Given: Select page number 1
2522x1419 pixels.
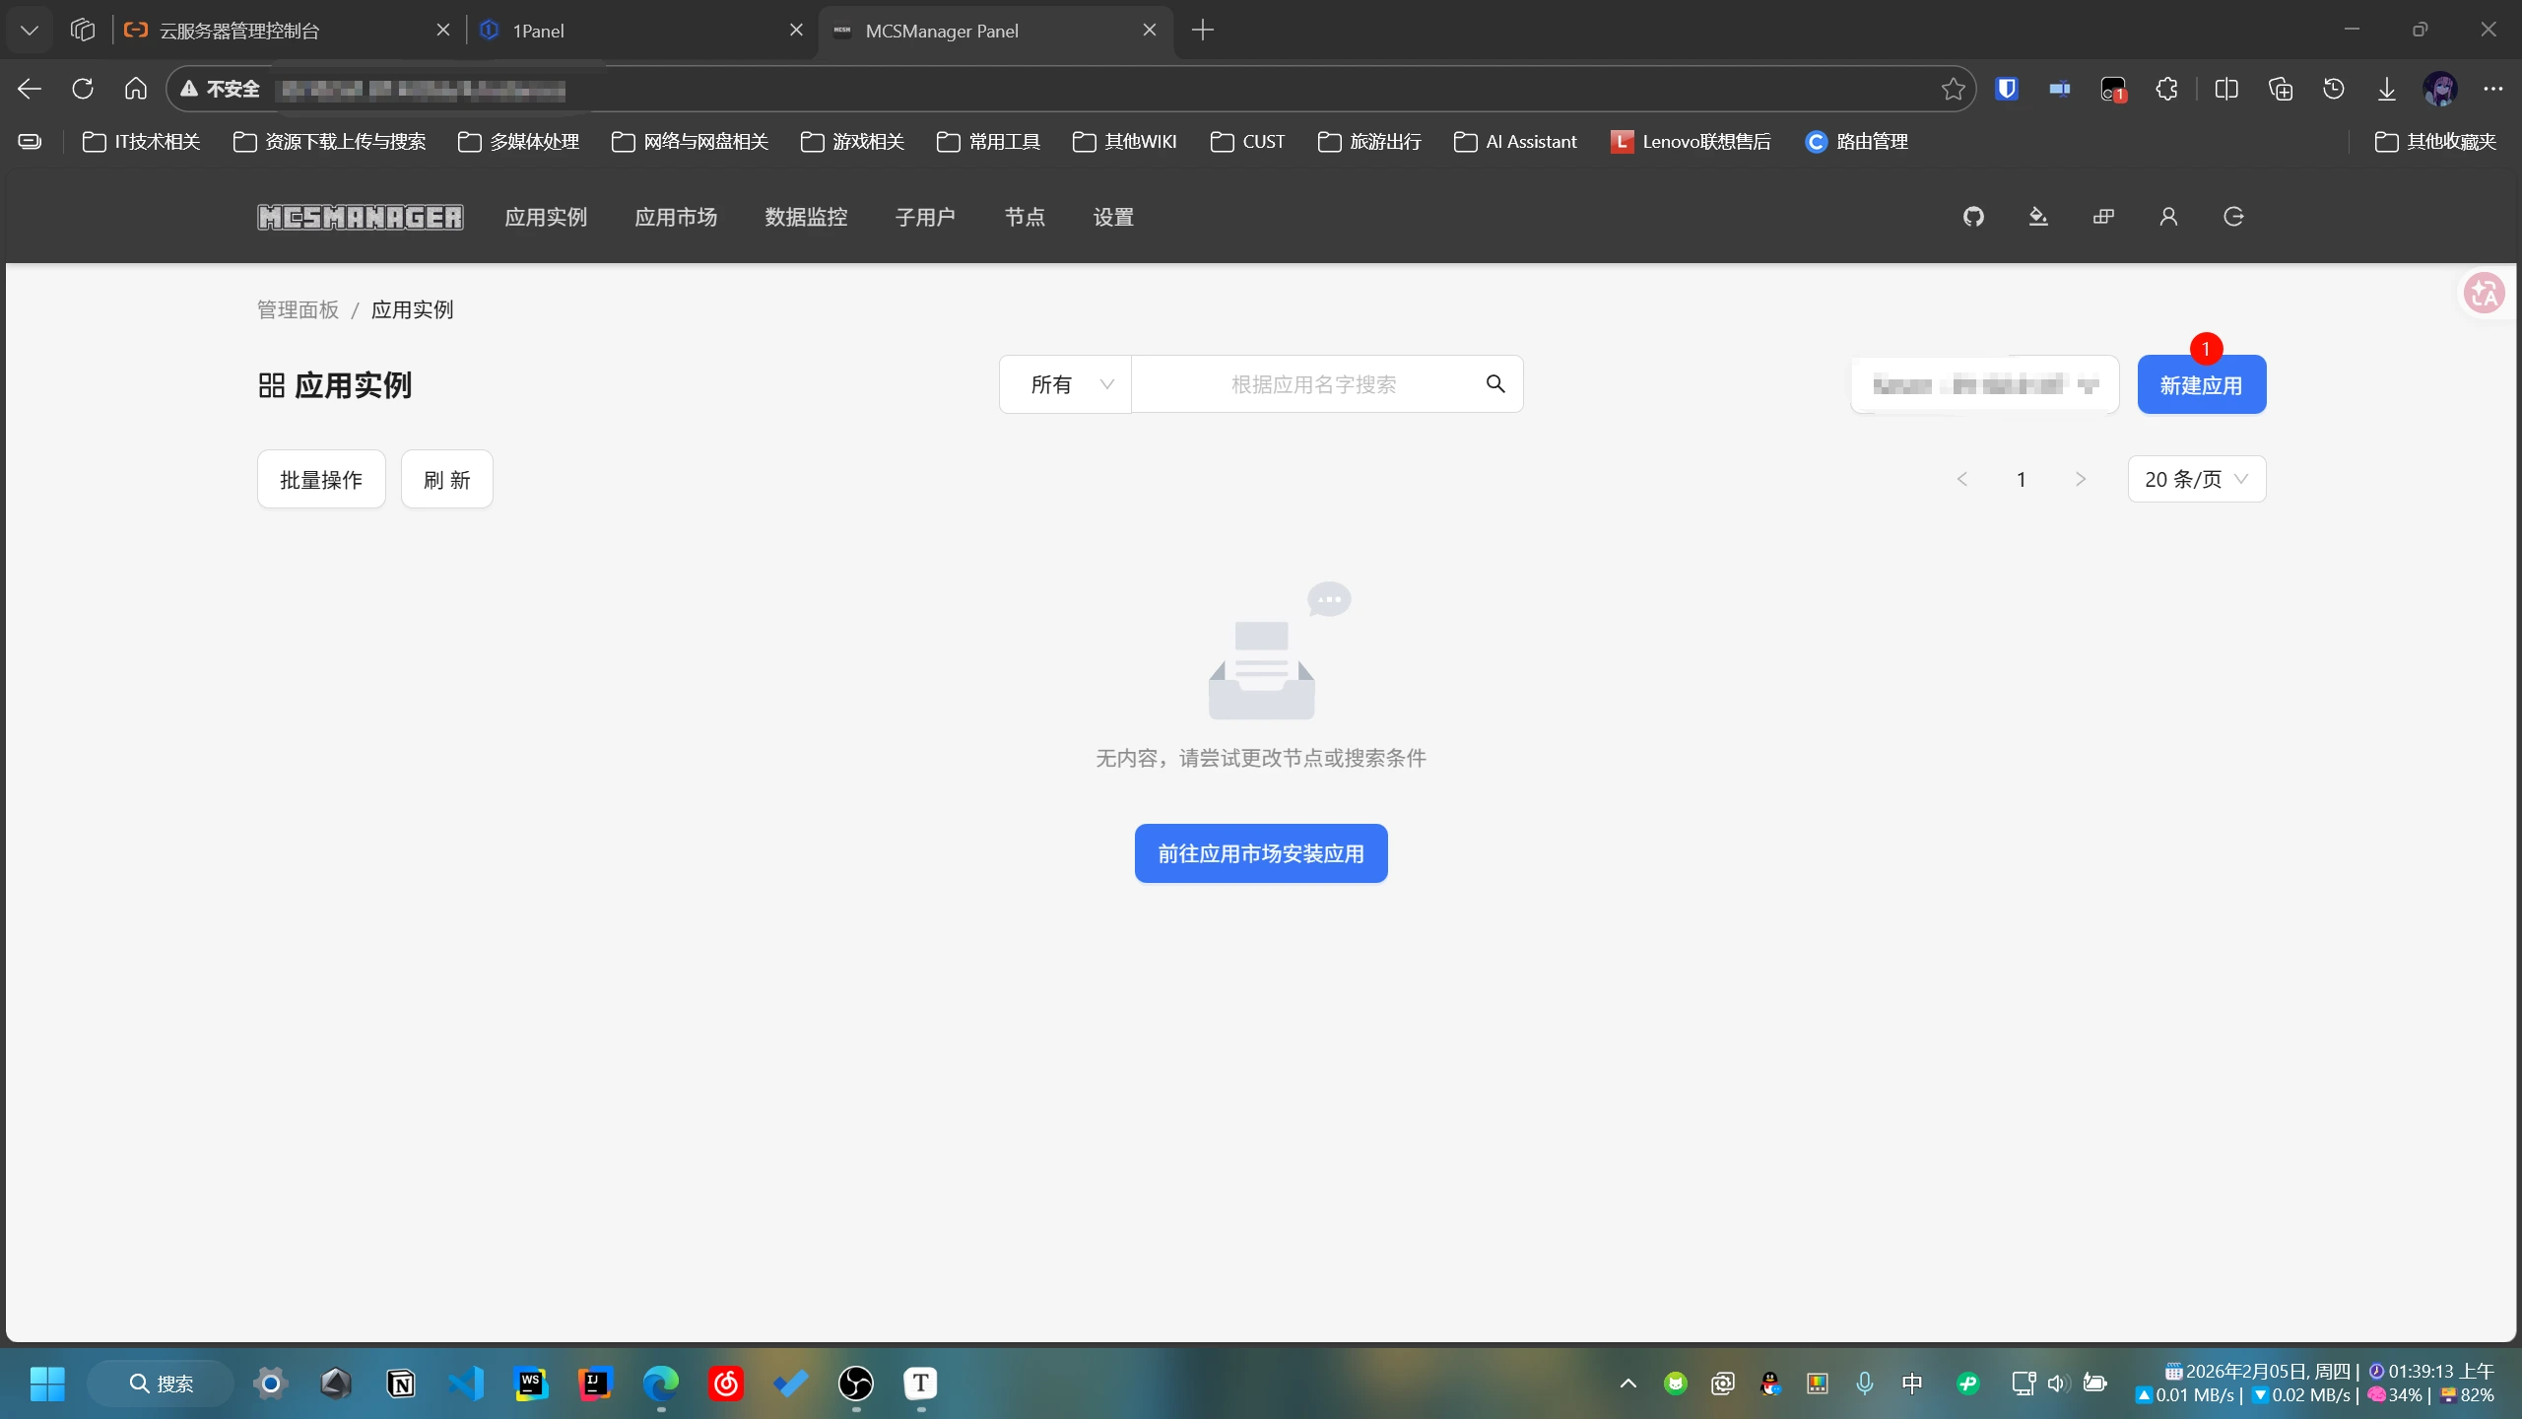Looking at the screenshot, I should coord(2022,479).
